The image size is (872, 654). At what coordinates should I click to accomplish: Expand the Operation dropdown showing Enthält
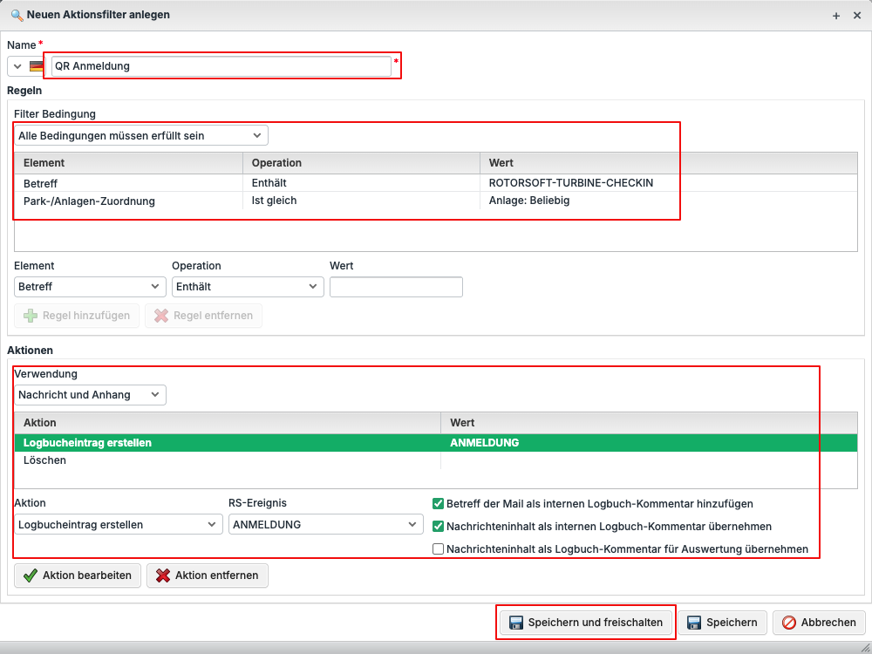point(248,287)
